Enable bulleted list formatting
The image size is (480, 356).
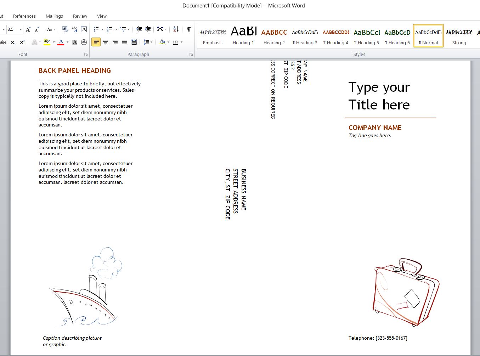point(96,29)
